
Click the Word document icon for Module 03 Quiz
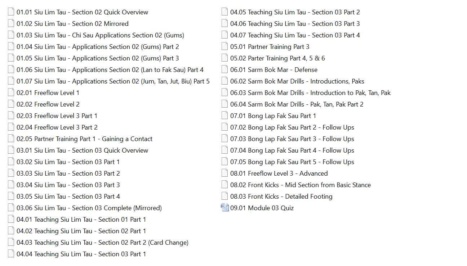(225, 208)
